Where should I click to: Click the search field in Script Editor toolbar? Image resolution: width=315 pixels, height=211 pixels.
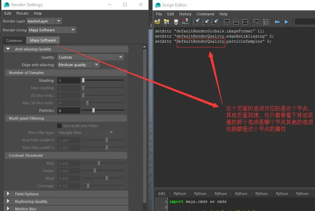(x=305, y=22)
